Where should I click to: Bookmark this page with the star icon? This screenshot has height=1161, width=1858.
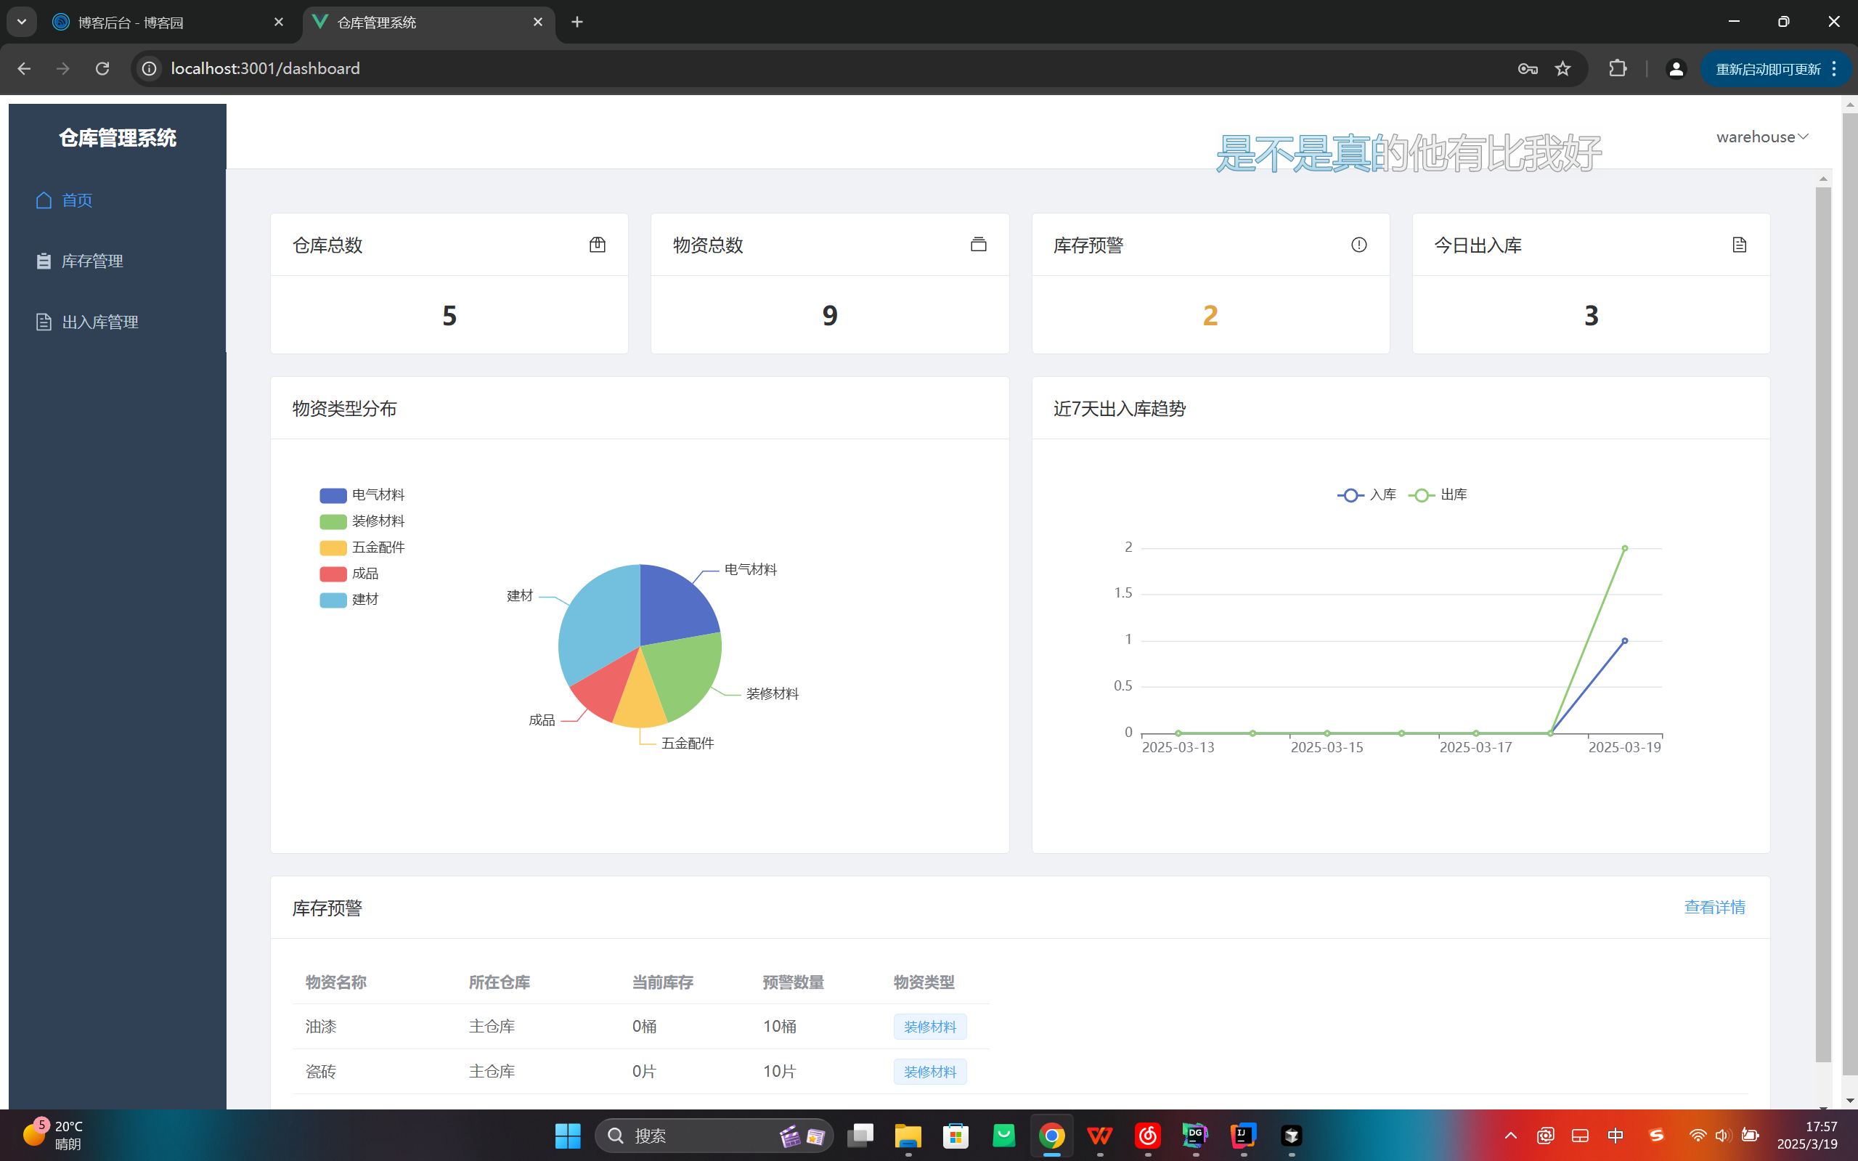pos(1562,69)
